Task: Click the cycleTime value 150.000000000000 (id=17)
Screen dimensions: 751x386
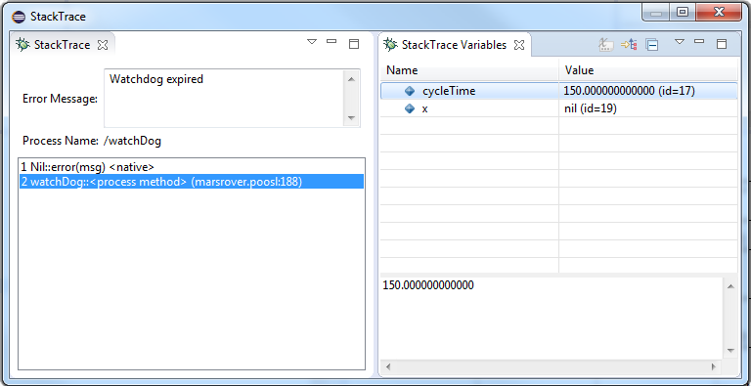Action: 629,91
